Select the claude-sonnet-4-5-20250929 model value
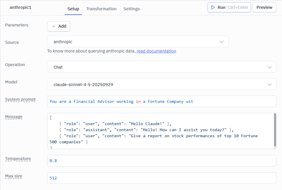The image size is (282, 190). (x=83, y=85)
